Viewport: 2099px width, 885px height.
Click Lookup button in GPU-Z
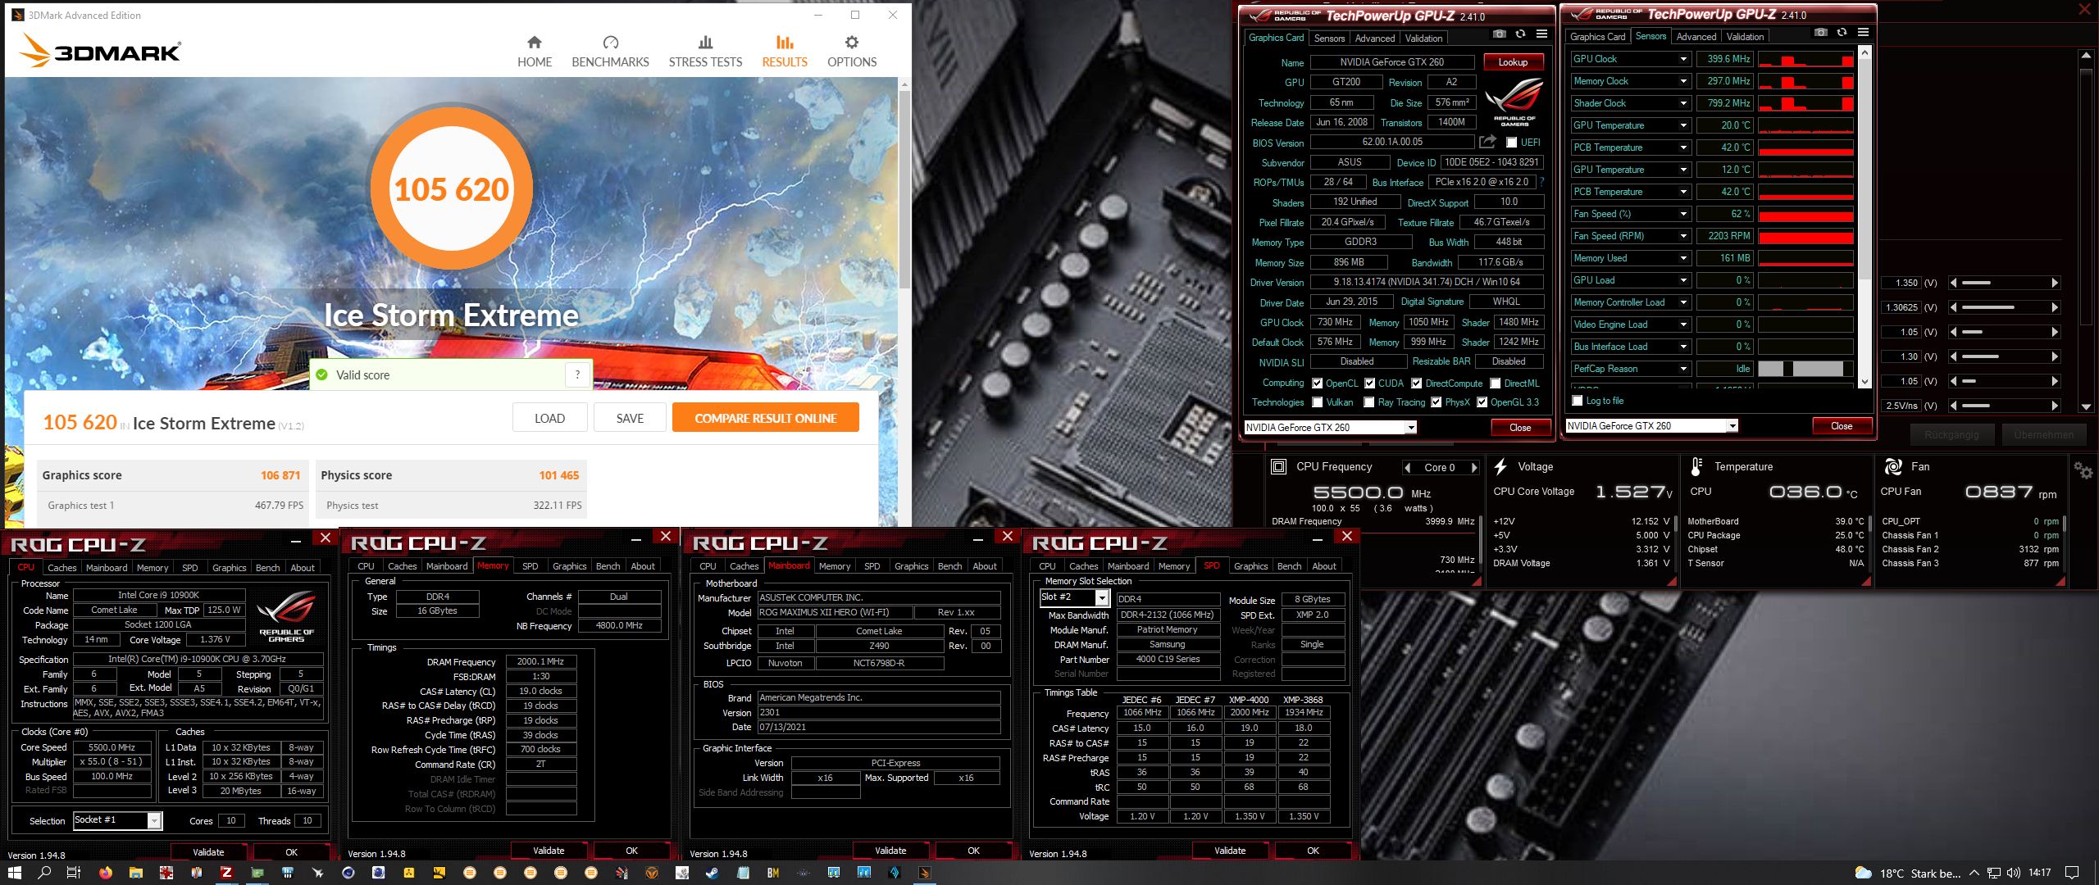click(x=1513, y=62)
